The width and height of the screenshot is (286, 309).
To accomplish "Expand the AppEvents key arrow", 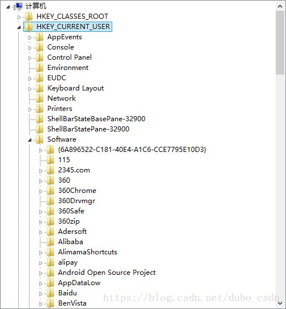I will coord(30,38).
